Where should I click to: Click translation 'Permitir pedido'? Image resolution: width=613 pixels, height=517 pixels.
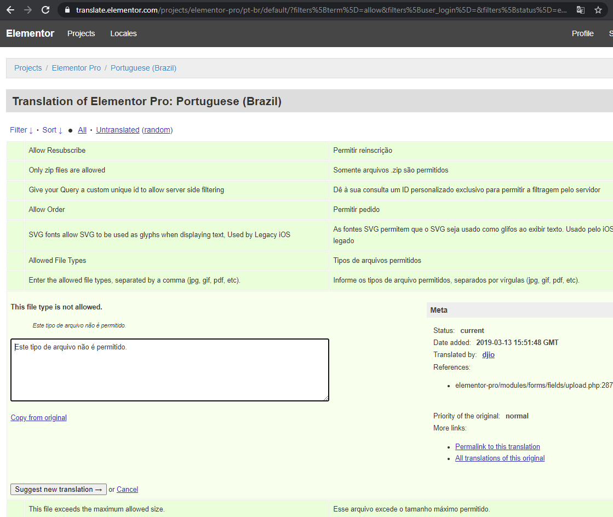pyautogui.click(x=356, y=209)
